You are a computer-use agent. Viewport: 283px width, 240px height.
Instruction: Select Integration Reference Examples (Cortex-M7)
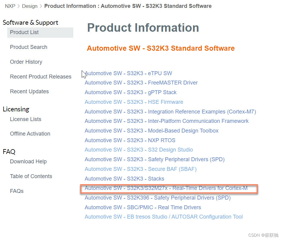pos(170,111)
